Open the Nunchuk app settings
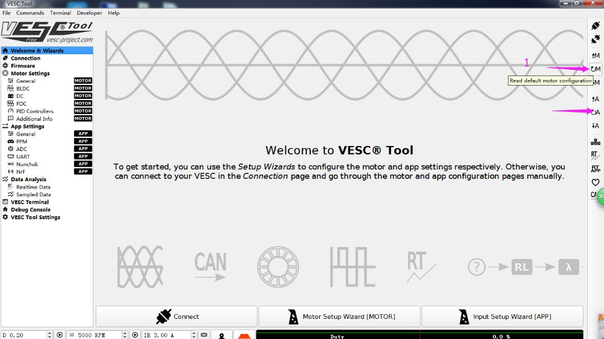This screenshot has height=339, width=604. [x=47, y=164]
